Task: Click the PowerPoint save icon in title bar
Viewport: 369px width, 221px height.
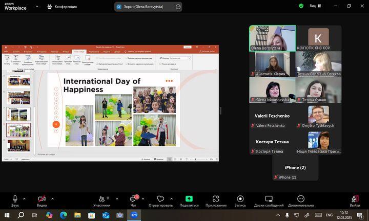Action: (x=6, y=47)
